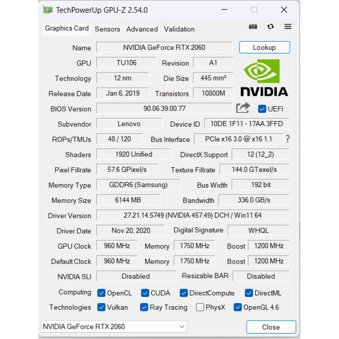The height and width of the screenshot is (339, 339).
Task: Click the Device ID value 10DE 1F11 - 17AA 3FFD
Action: tap(247, 124)
